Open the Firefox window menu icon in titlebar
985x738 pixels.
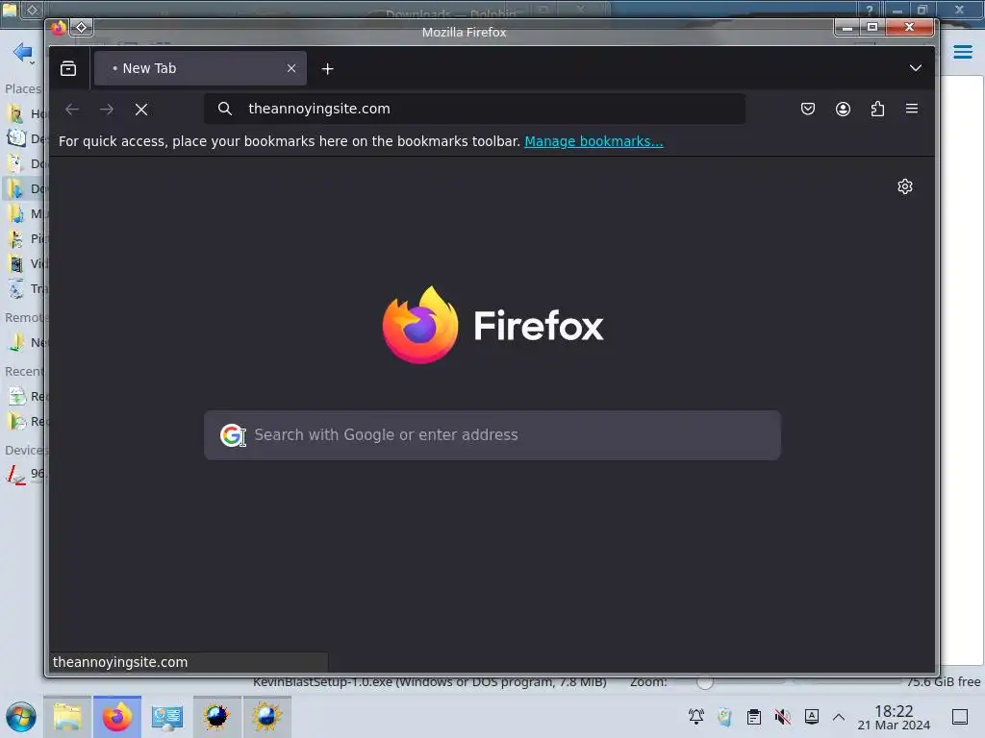click(59, 28)
